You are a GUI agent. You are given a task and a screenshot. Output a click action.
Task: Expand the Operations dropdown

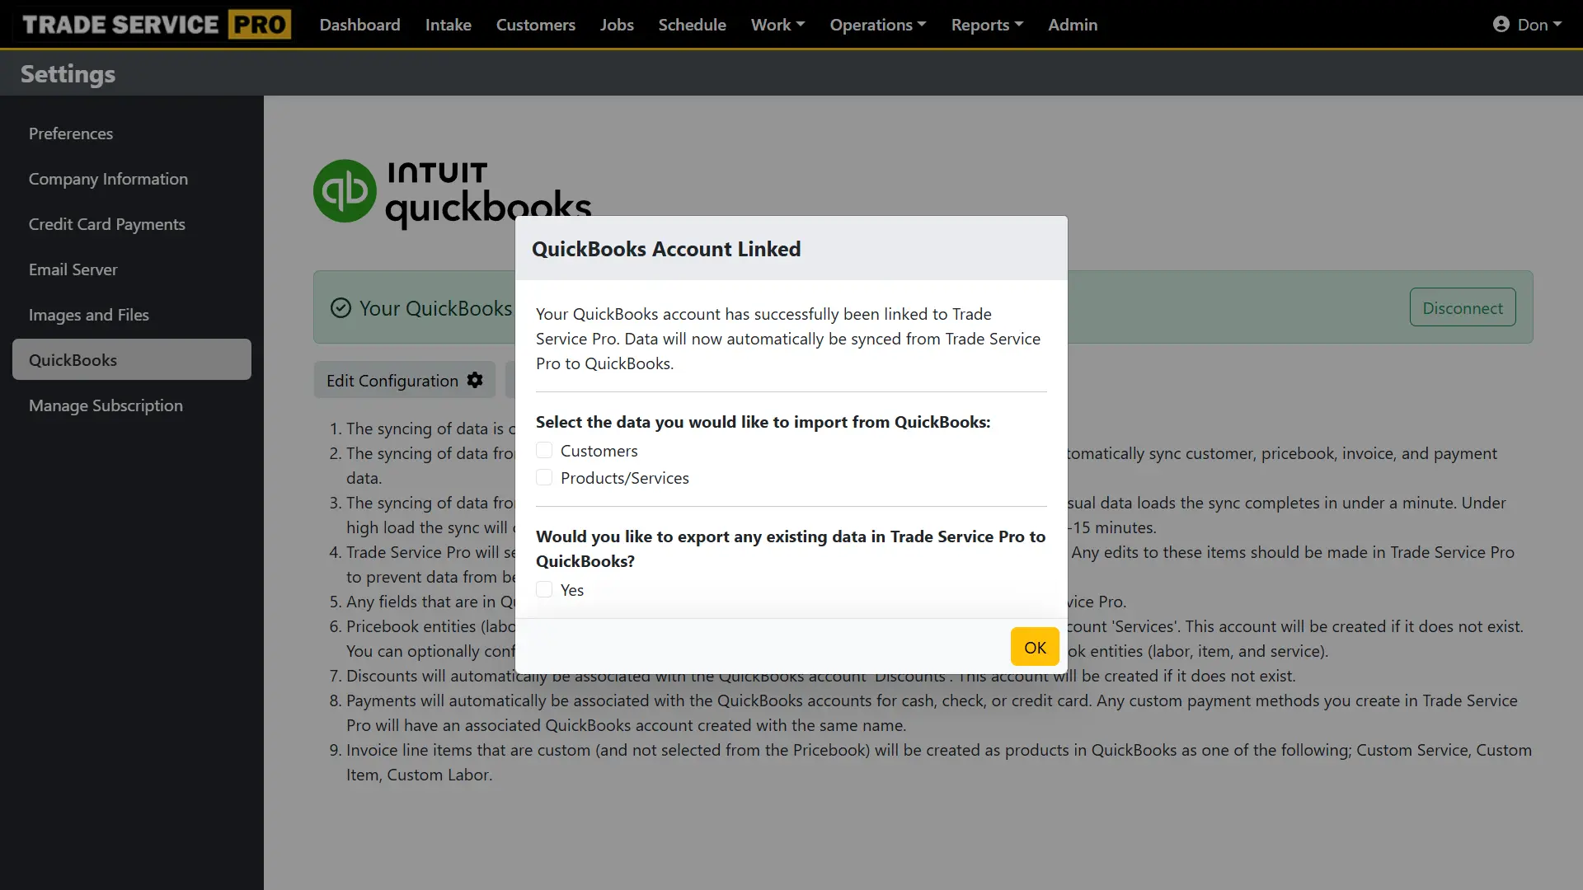[876, 24]
